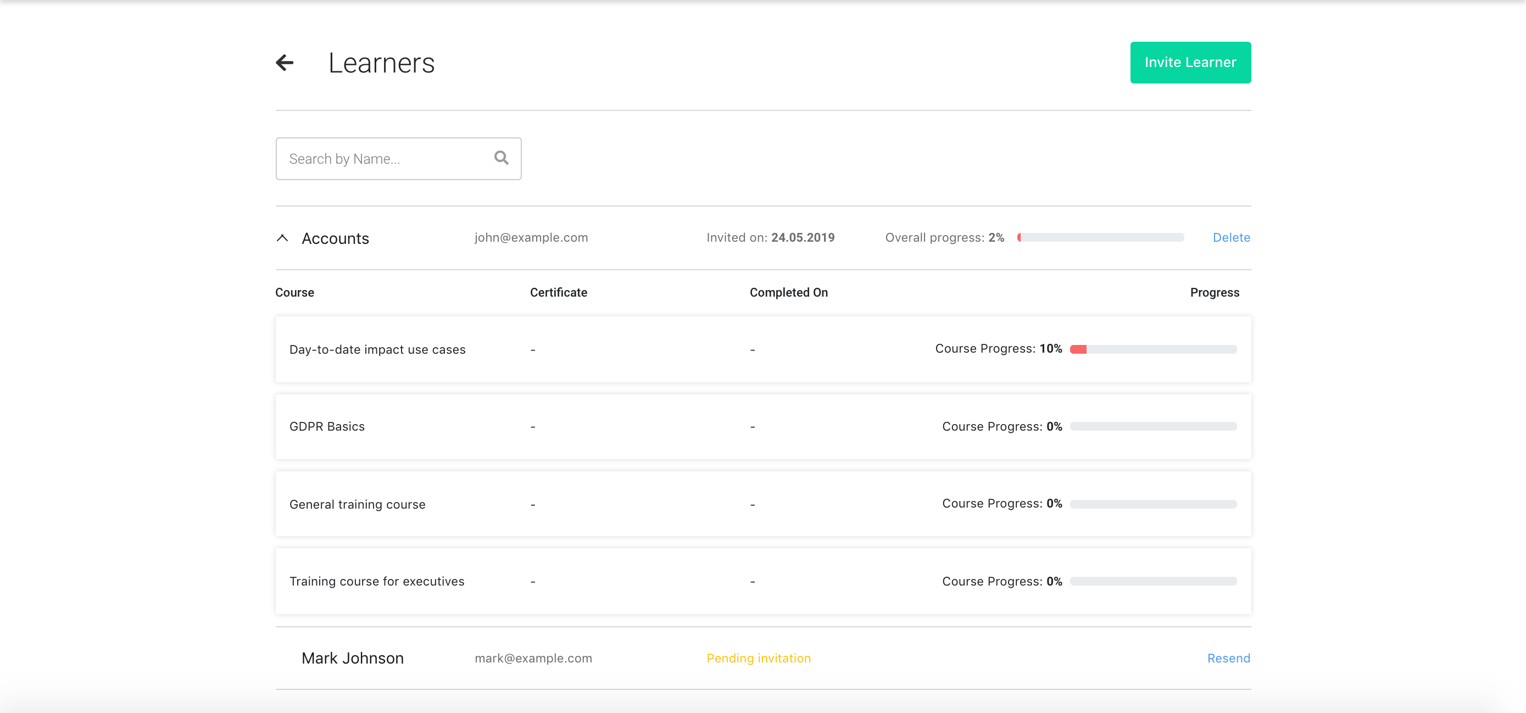This screenshot has height=713, width=1526.
Task: Click the GDPR Basics progress bar
Action: [1153, 426]
